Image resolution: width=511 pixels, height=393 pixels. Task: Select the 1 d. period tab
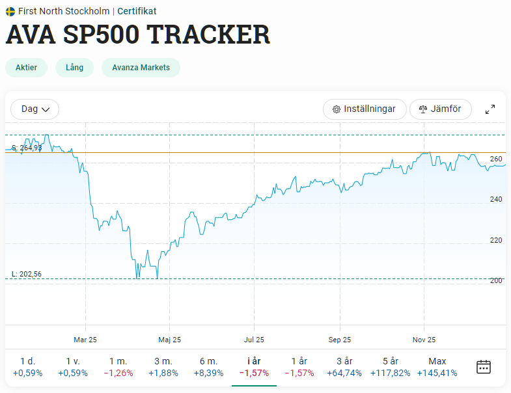pyautogui.click(x=28, y=367)
